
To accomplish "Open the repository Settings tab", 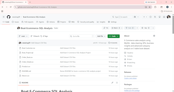I will click(x=112, y=22).
